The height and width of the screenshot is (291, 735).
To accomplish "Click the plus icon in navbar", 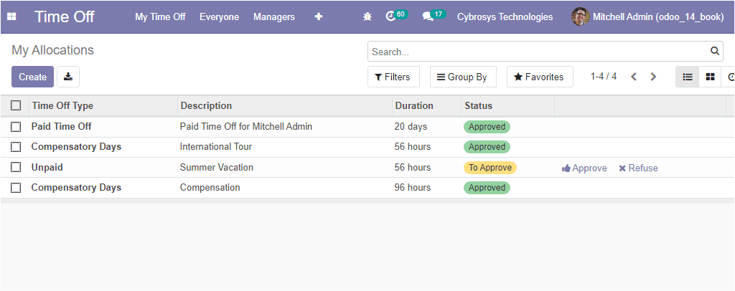I will pos(318,16).
